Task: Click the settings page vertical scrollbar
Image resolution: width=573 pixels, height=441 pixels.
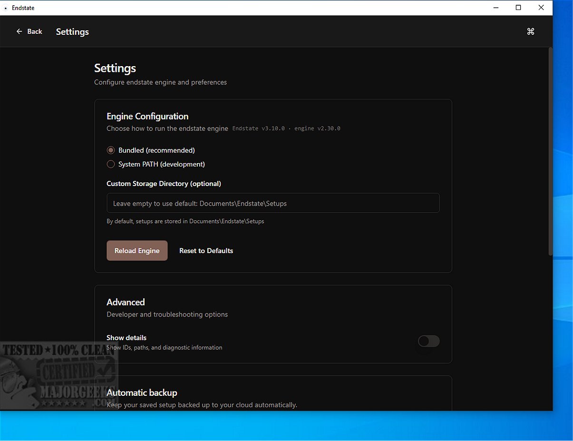Action: tap(551, 151)
